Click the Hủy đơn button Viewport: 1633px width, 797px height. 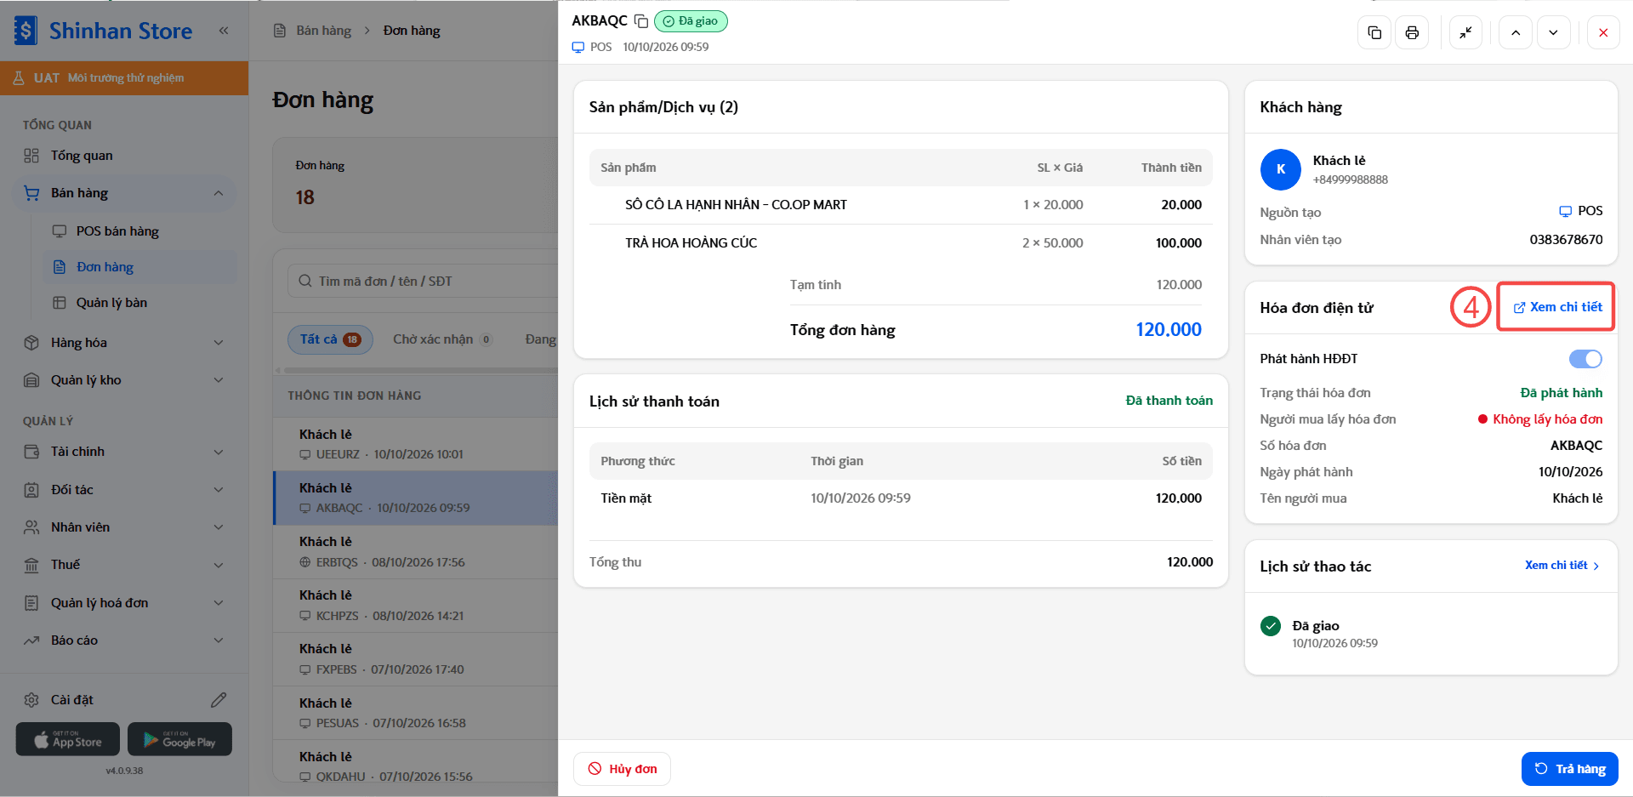point(623,769)
